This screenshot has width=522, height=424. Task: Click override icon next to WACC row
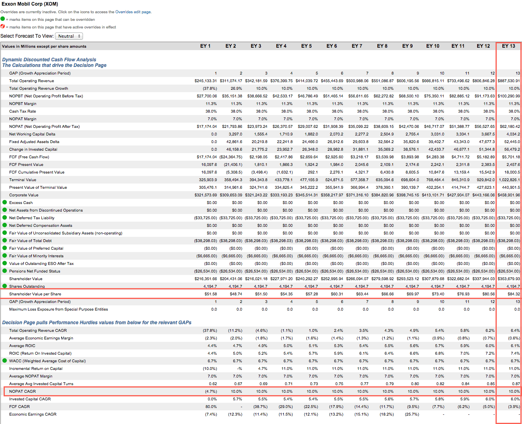point(5,361)
